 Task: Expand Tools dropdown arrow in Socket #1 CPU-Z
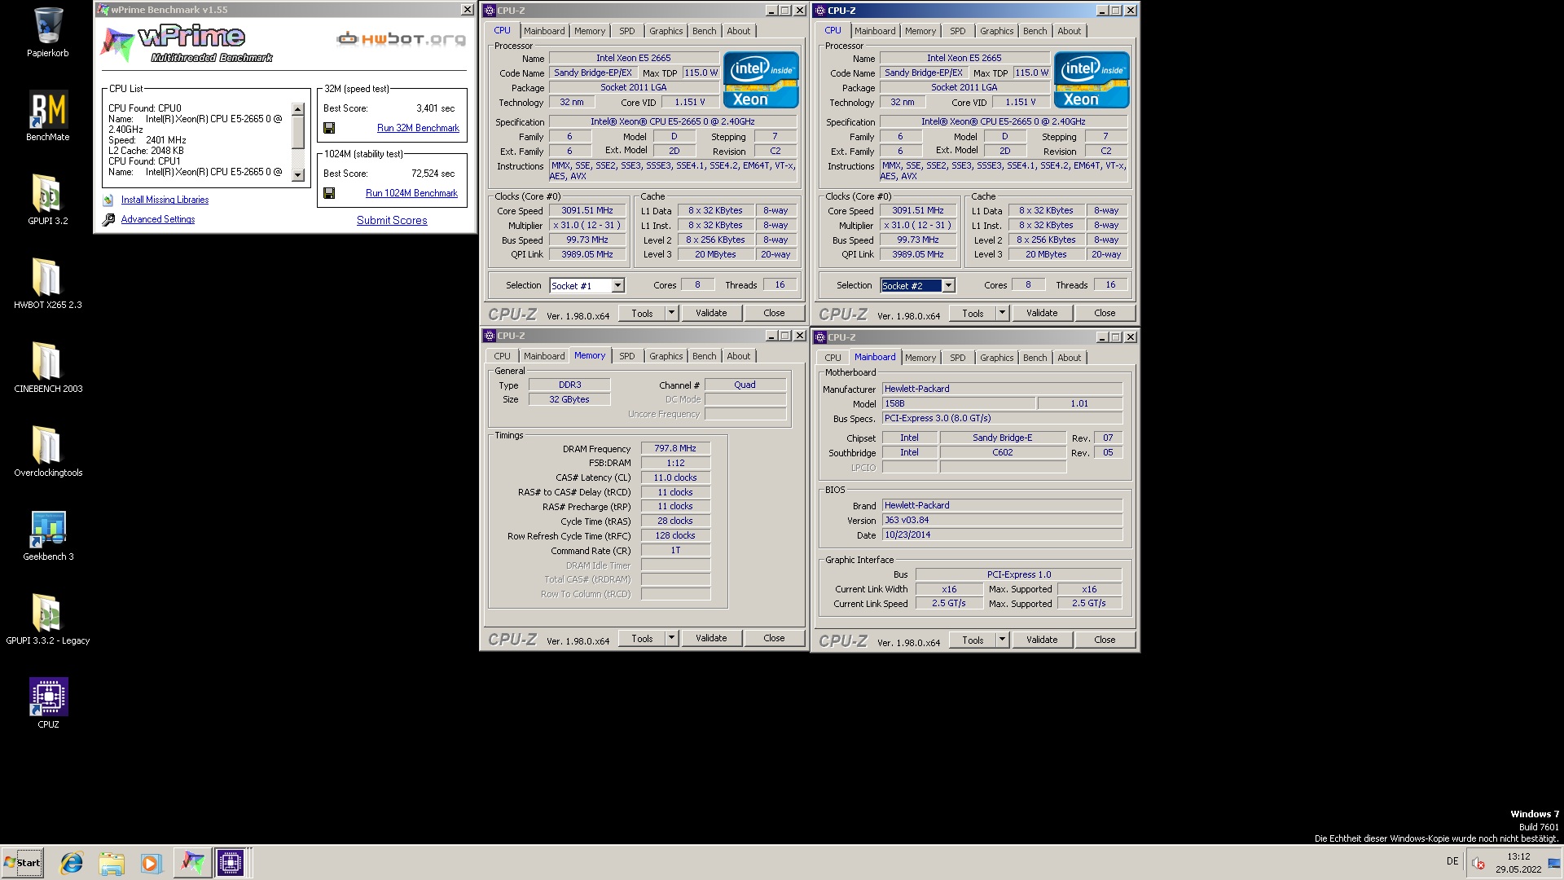tap(671, 313)
